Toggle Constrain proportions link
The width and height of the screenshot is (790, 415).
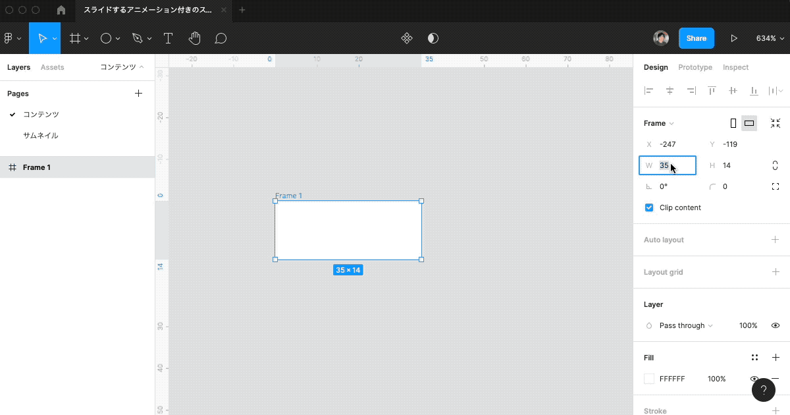point(776,165)
